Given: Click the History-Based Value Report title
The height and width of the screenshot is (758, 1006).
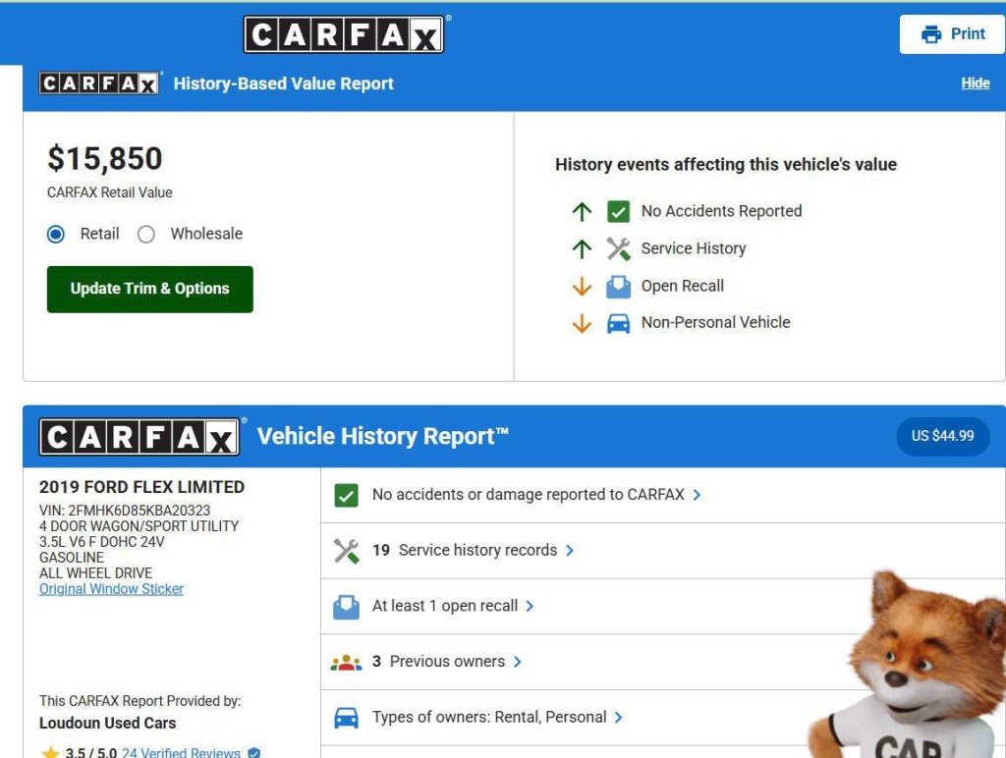Looking at the screenshot, I should (284, 84).
